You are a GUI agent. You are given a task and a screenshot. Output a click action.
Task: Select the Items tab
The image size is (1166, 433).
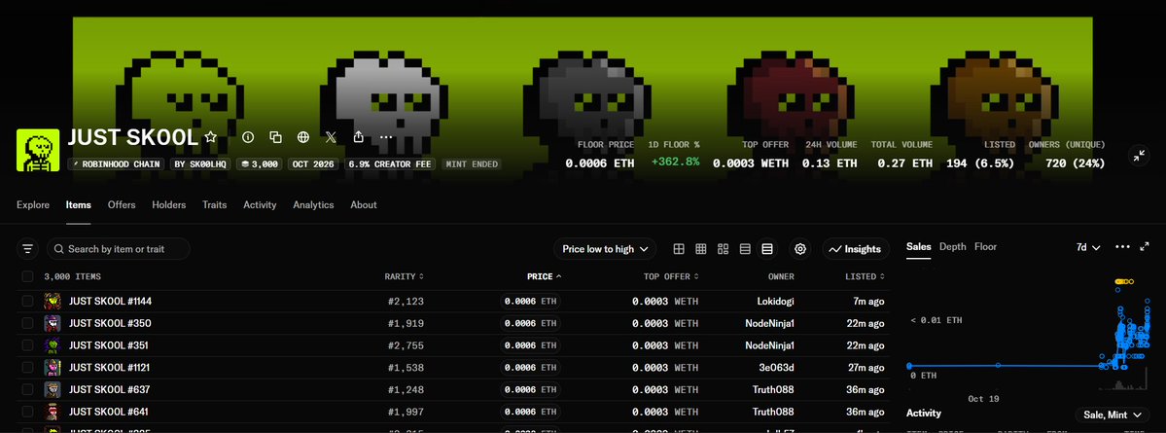tap(78, 204)
